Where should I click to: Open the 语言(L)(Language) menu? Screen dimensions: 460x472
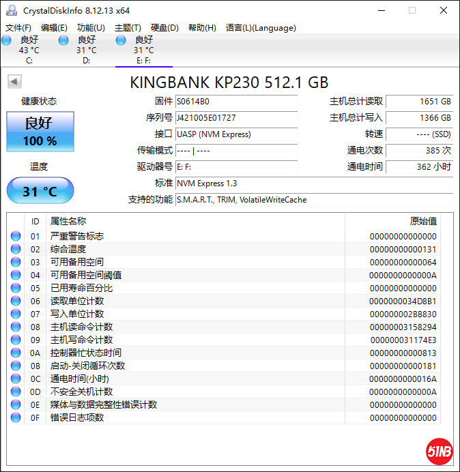click(x=261, y=28)
